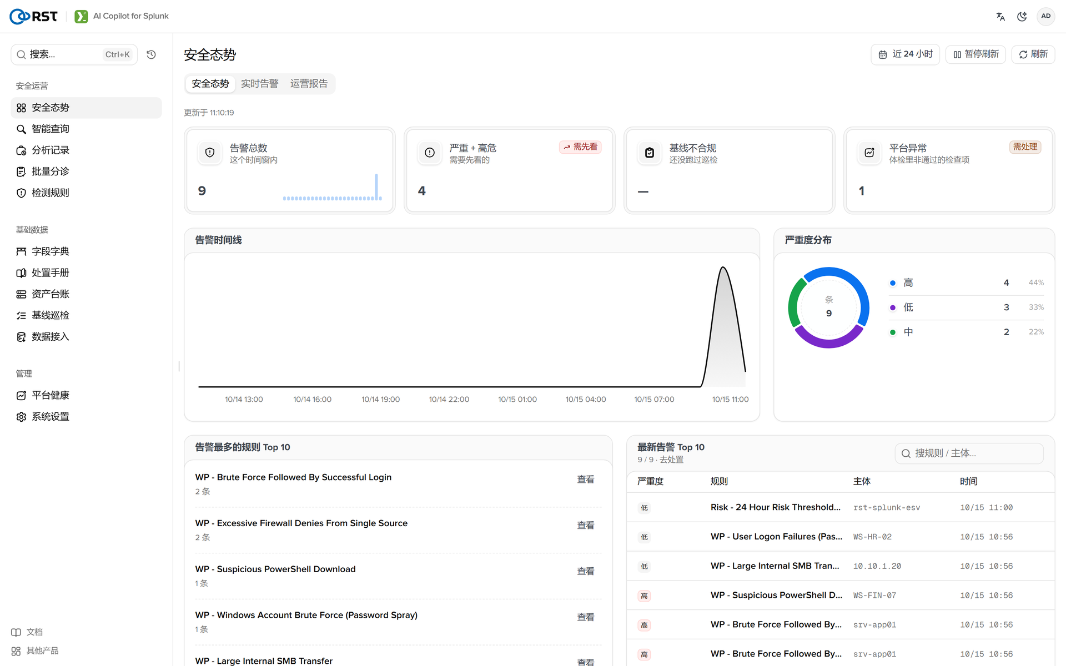Click the sidebar resize handle

click(x=179, y=366)
